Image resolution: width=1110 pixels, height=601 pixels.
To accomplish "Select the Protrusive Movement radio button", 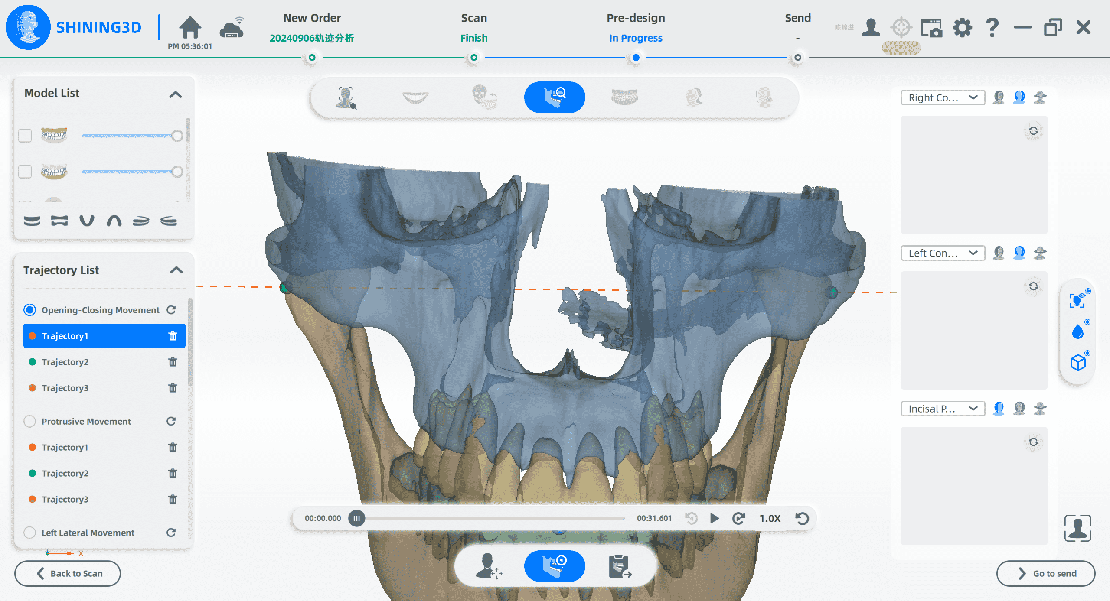I will [29, 421].
